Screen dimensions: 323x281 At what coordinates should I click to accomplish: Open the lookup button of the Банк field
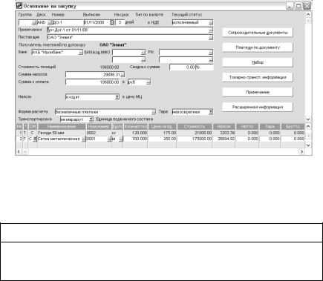pyautogui.click(x=81, y=53)
